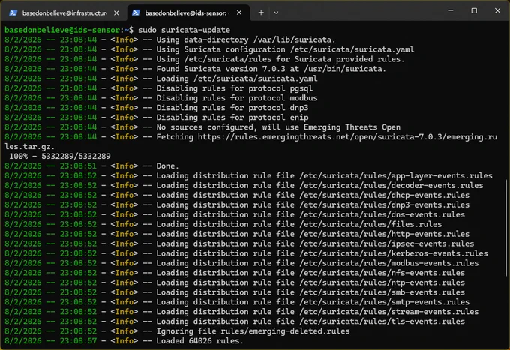
Task: Click 'Using /etc/suricata/rules for Suricata provided rules.'
Action: (x=280, y=59)
